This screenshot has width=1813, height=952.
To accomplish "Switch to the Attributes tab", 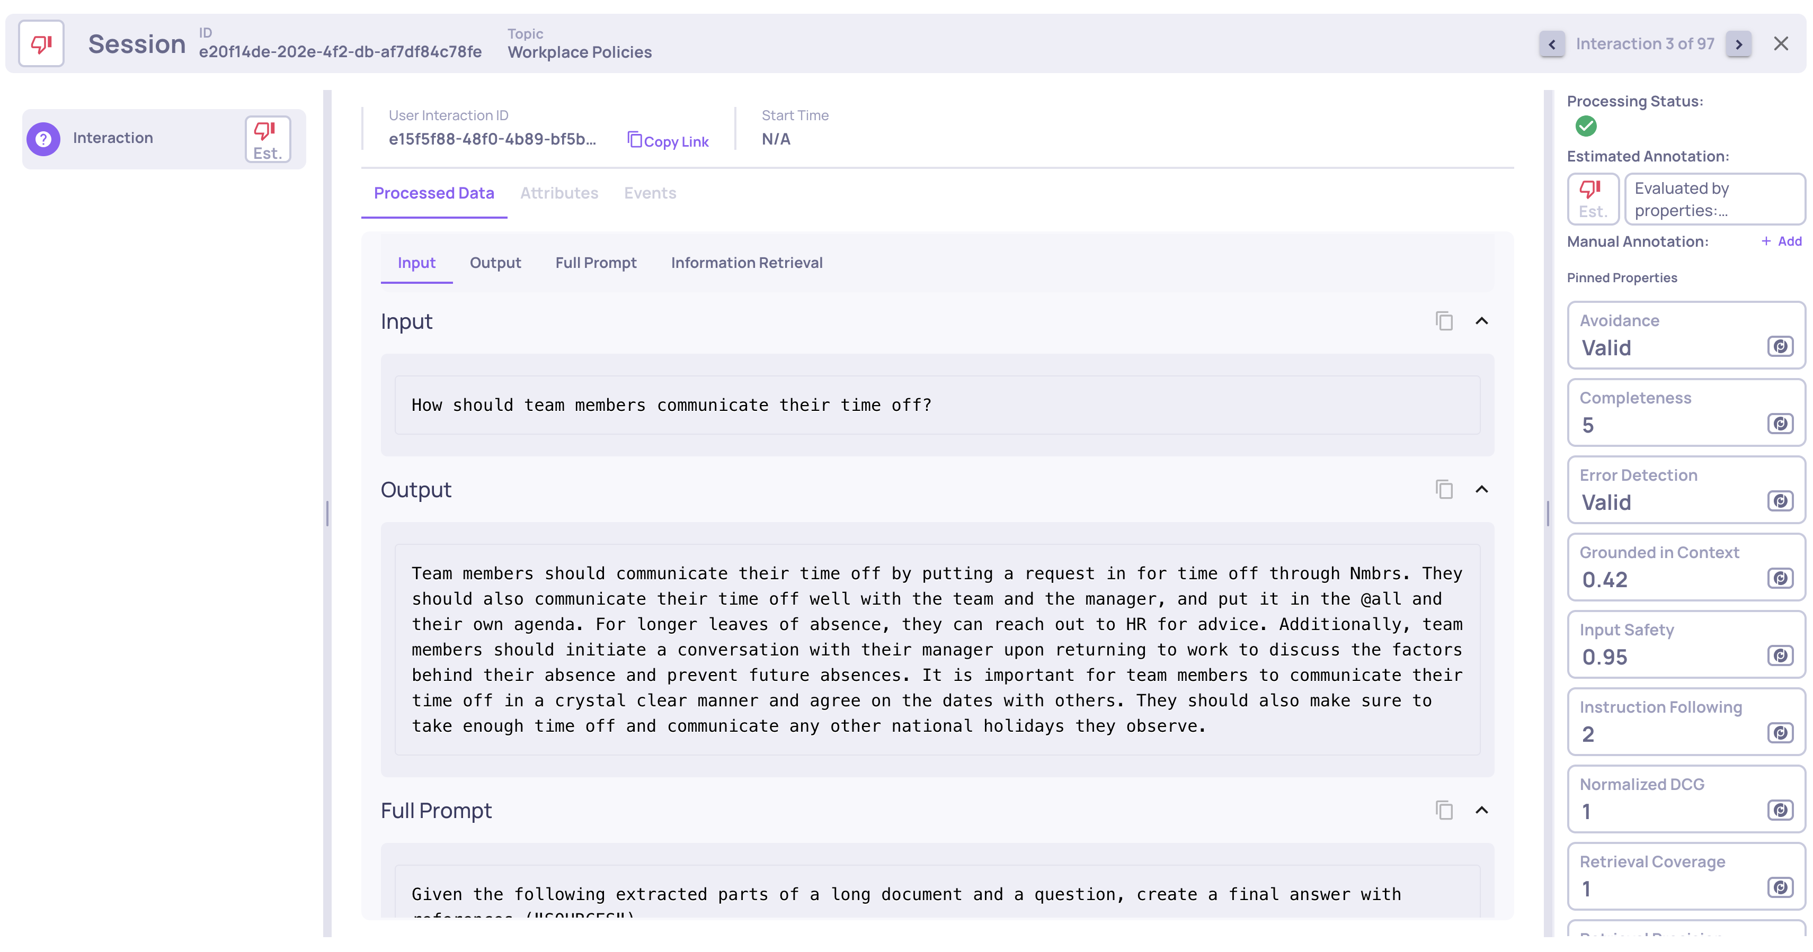I will click(x=559, y=193).
